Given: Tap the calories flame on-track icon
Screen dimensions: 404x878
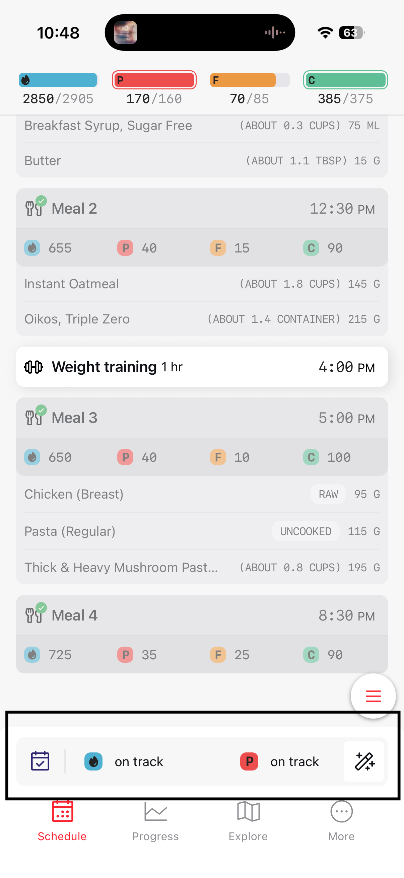Looking at the screenshot, I should point(93,761).
